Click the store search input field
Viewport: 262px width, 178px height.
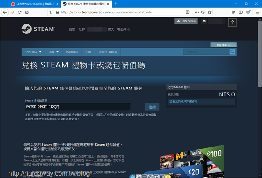click(206, 52)
